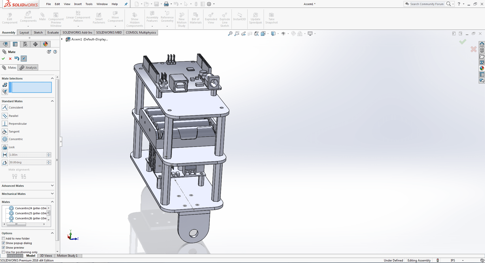The height and width of the screenshot is (263, 485).
Task: Click the Mate Selections entity box
Action: (32, 87)
